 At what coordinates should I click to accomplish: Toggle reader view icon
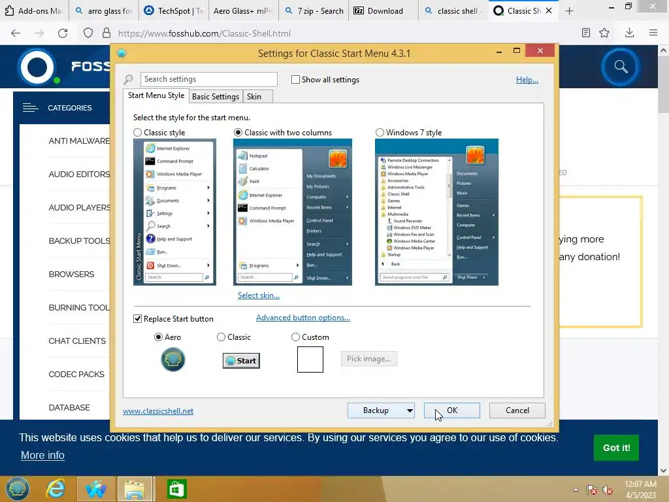point(586,33)
